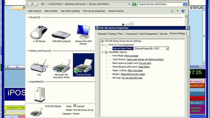The width and height of the screenshot is (210, 118).
Task: Click the green refresh button
Action: tap(134, 4)
